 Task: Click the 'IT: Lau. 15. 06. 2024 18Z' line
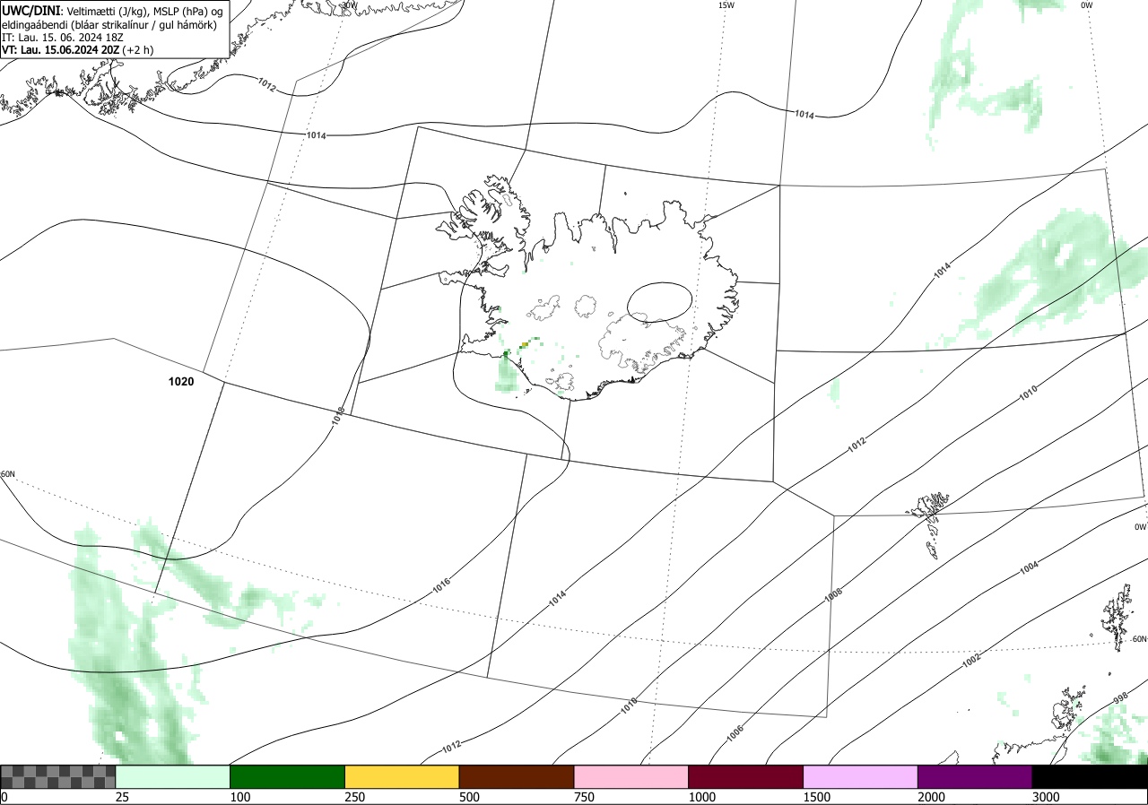(64, 37)
